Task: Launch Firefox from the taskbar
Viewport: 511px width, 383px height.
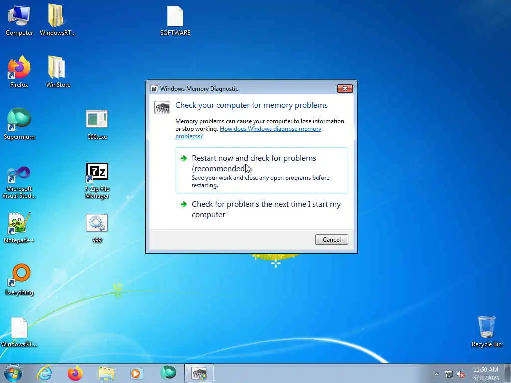Action: click(75, 373)
